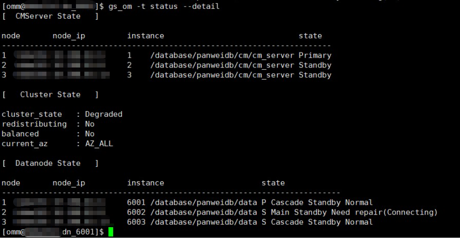Click 'node_ip' header in CMServer table

coord(68,36)
